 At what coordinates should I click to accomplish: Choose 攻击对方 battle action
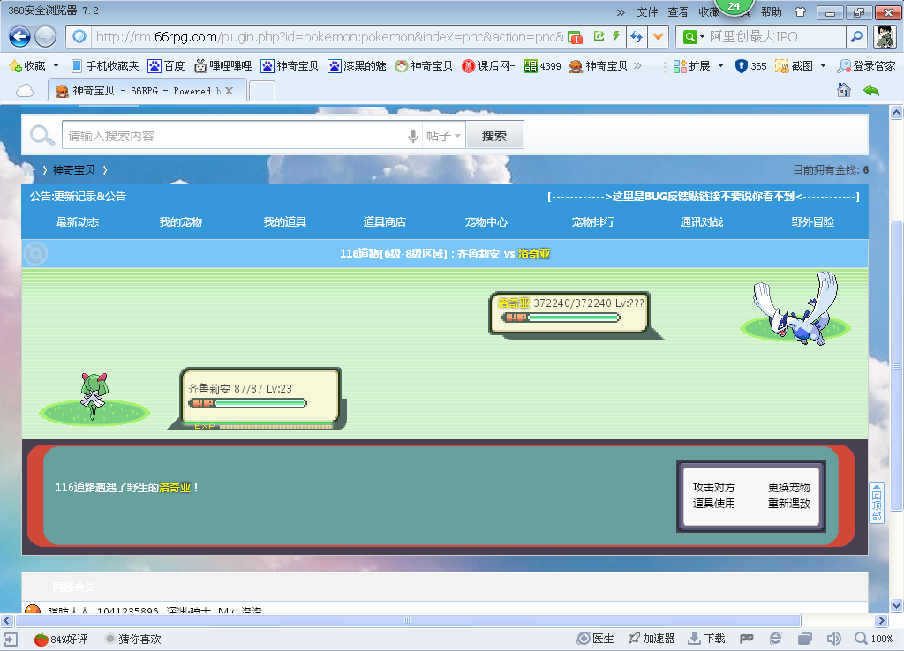pyautogui.click(x=713, y=488)
